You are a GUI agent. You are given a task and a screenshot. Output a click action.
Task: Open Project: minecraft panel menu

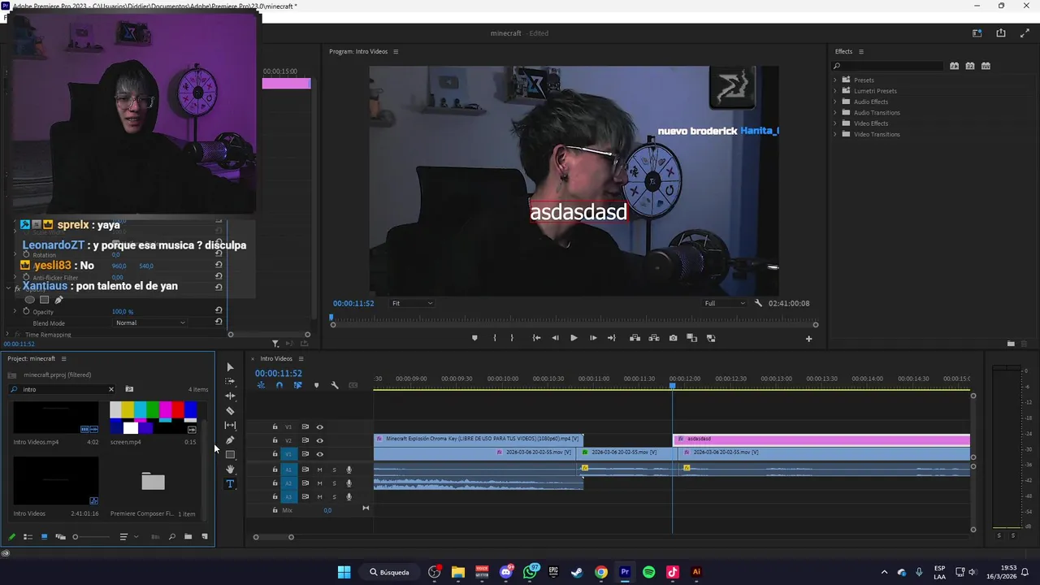click(63, 358)
